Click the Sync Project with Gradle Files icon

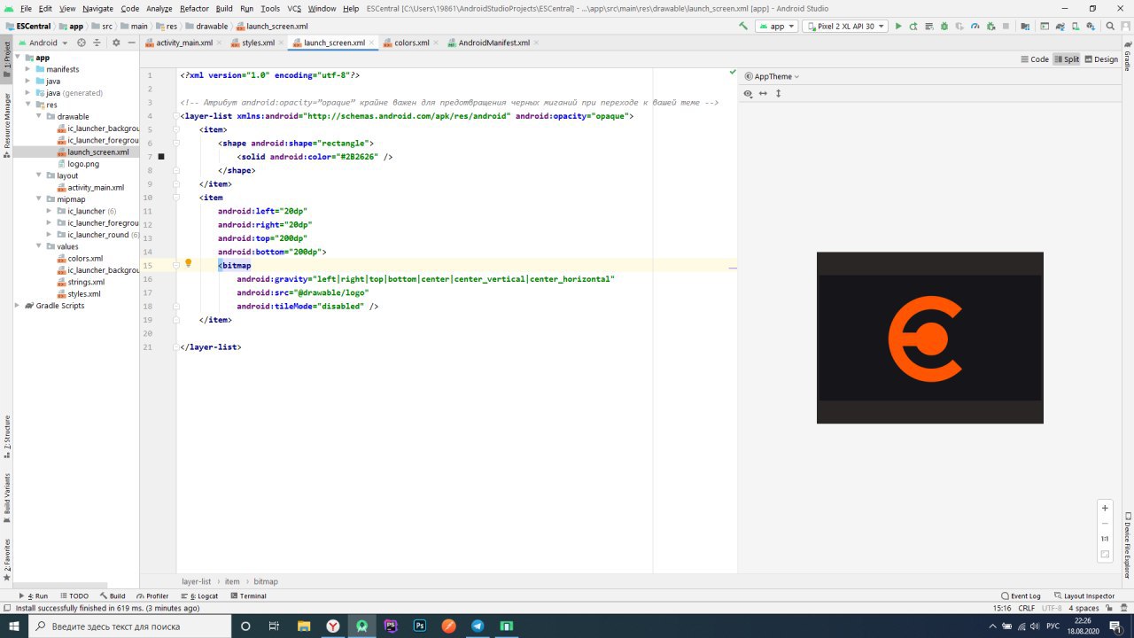pos(1060,27)
